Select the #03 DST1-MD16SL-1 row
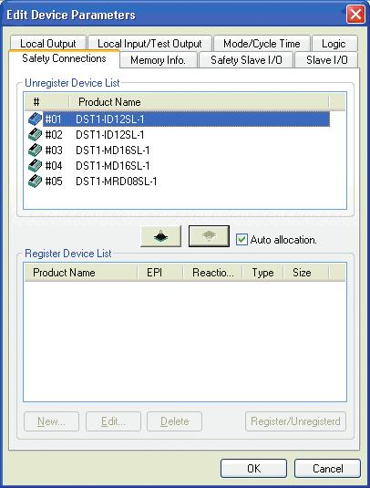370x488 pixels. (179, 150)
